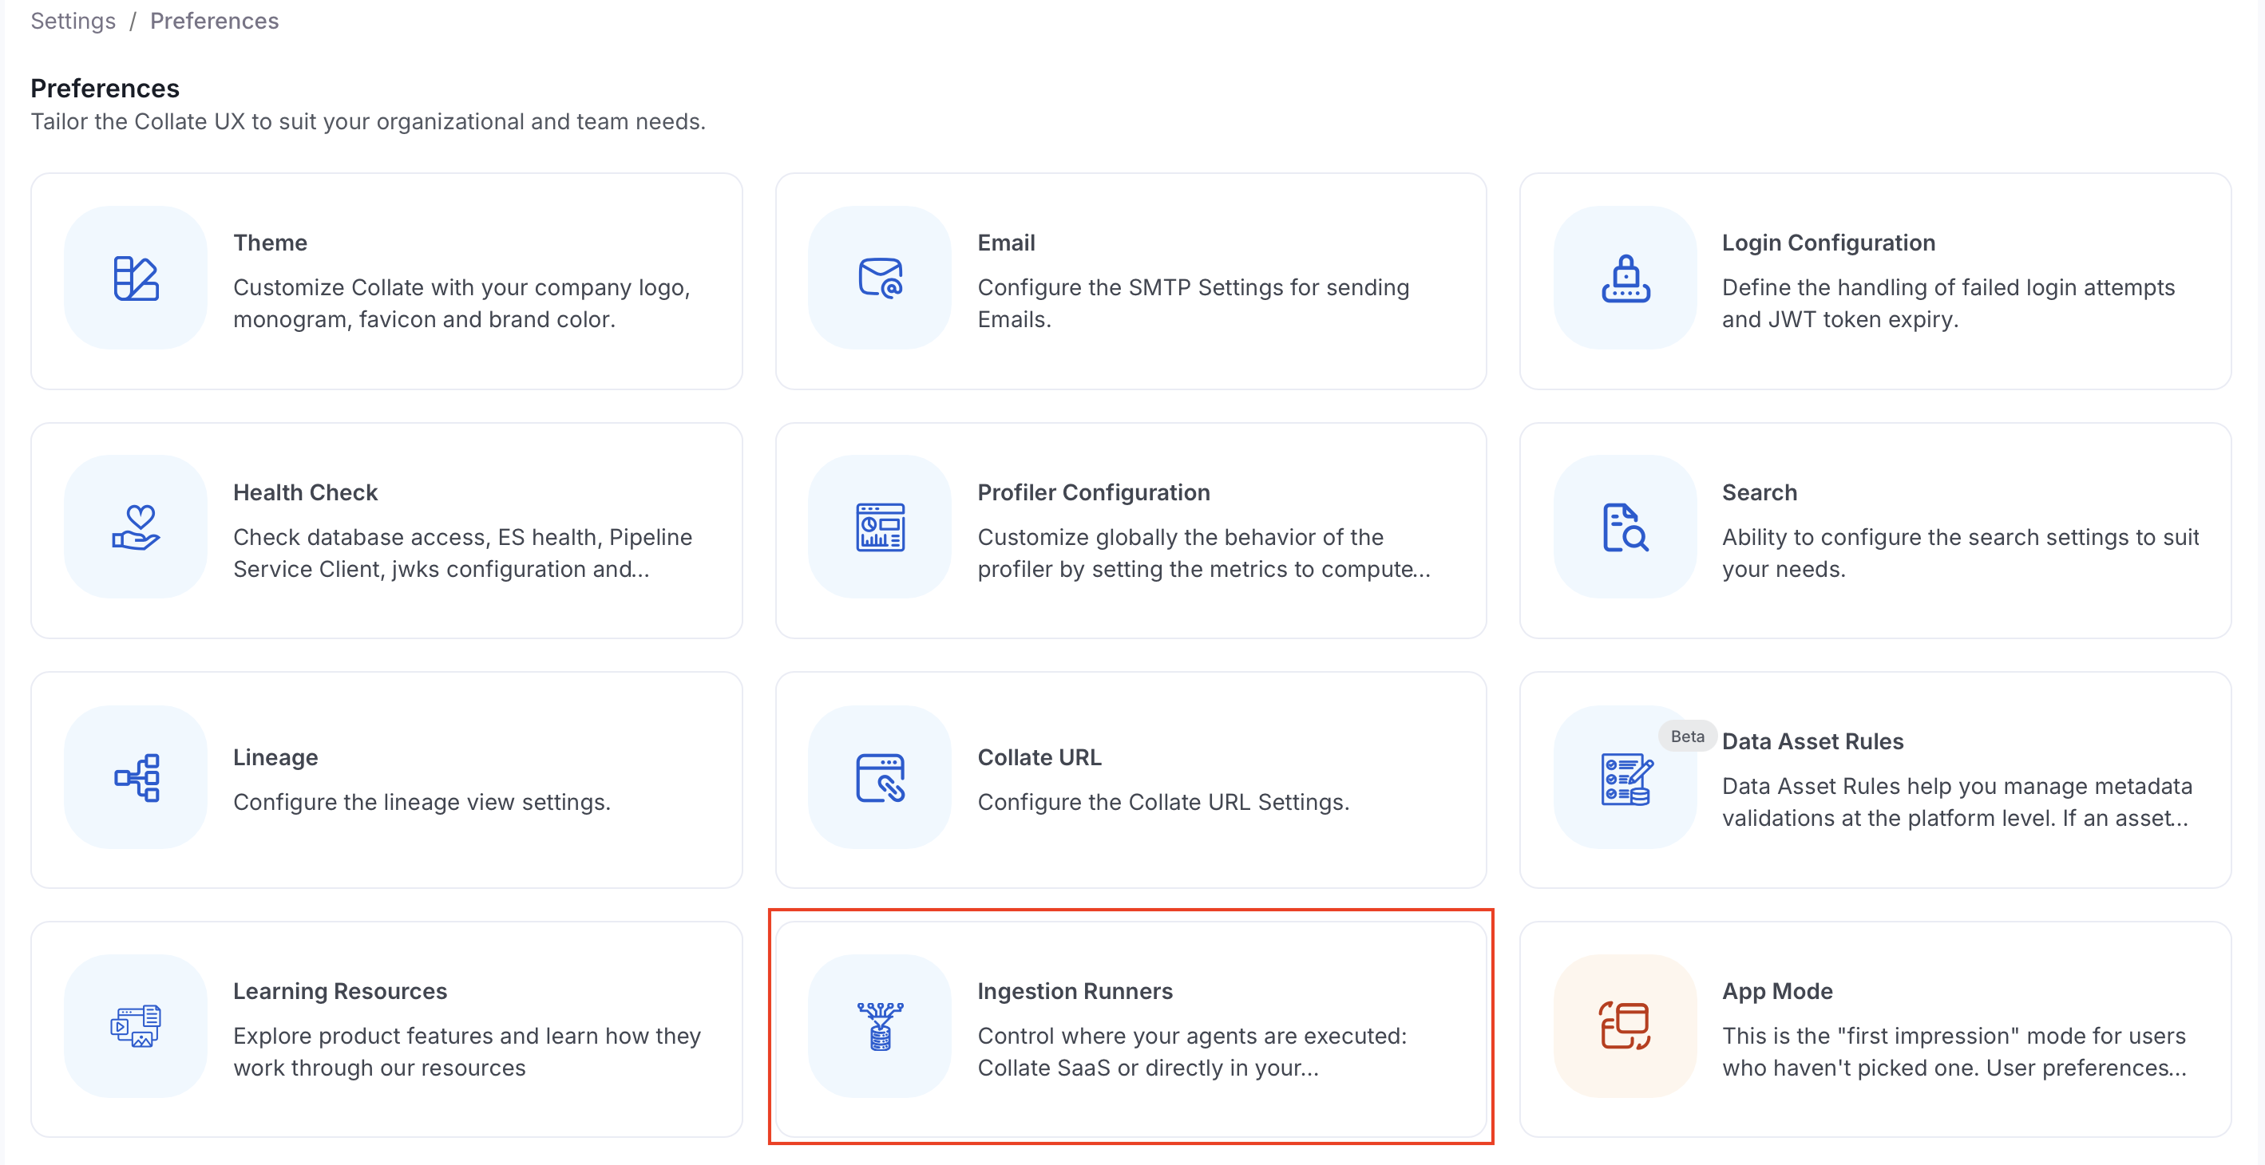Click 'Configure the lineage view settings.' text
Viewport: 2265px width, 1165px height.
(422, 802)
